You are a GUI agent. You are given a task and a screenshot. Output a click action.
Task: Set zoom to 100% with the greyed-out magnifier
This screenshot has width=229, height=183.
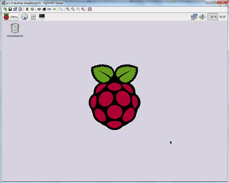tap(78, 9)
